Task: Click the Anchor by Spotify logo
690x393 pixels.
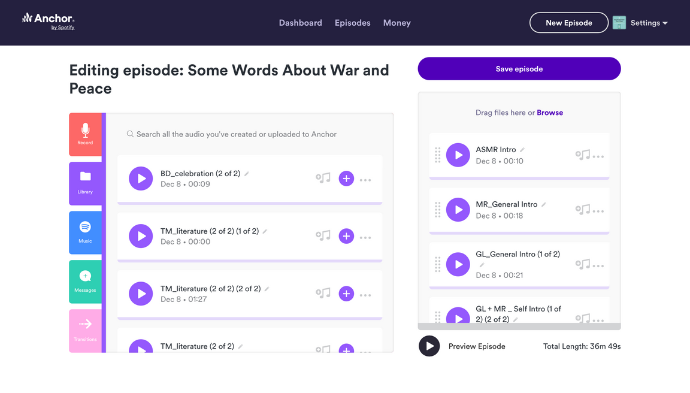Action: pyautogui.click(x=49, y=21)
